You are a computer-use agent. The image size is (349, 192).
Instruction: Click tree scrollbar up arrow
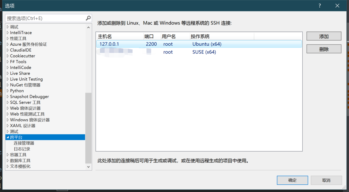(x=88, y=27)
